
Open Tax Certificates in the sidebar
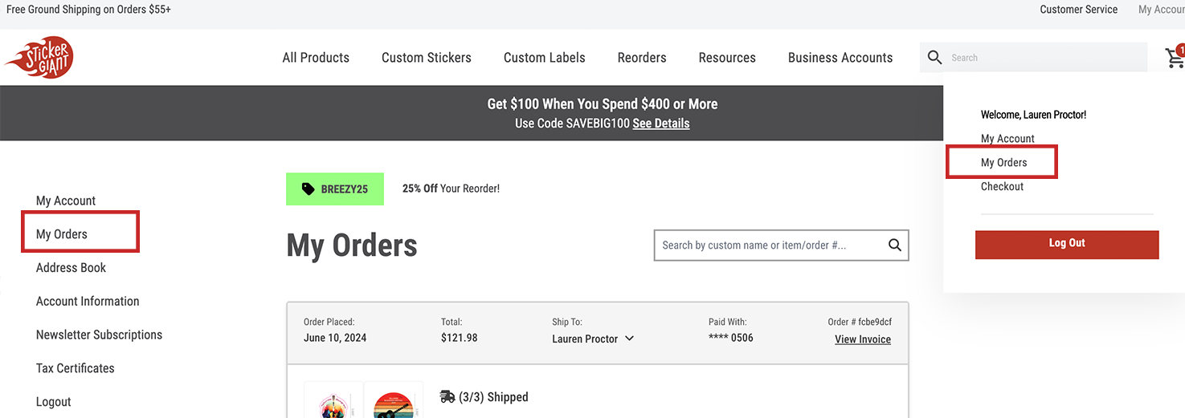75,368
